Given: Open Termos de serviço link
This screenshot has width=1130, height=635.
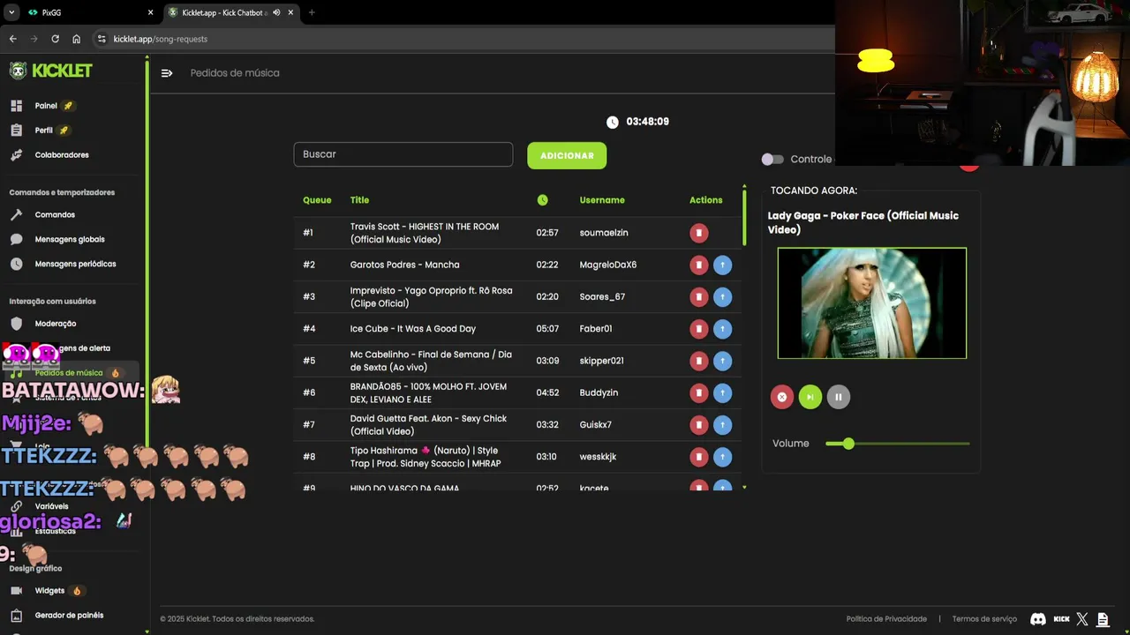Looking at the screenshot, I should point(984,619).
